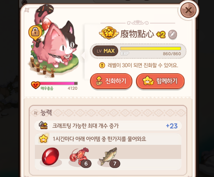Click the yellow EXP progress bar
Screen dimensions: 214x177
(x=151, y=49)
